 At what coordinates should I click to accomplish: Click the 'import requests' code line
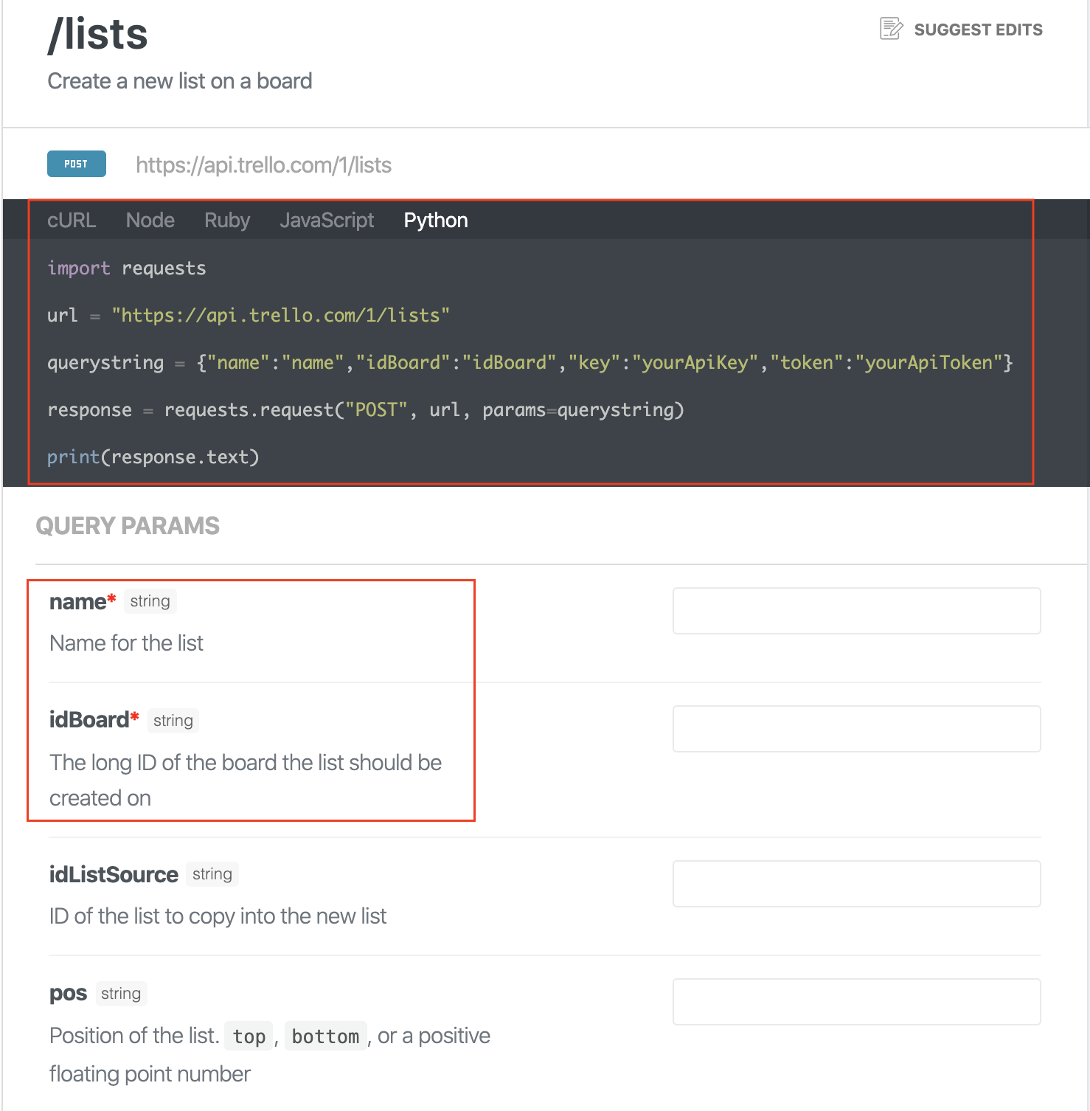pyautogui.click(x=127, y=268)
